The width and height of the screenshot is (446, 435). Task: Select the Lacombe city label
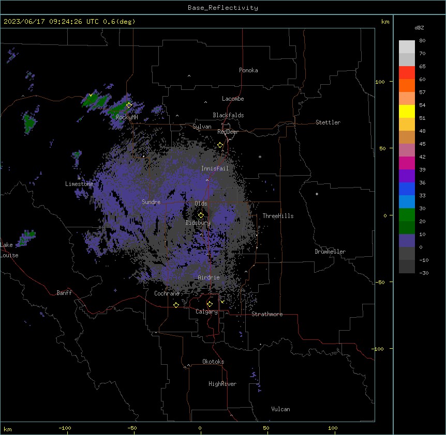pyautogui.click(x=233, y=99)
